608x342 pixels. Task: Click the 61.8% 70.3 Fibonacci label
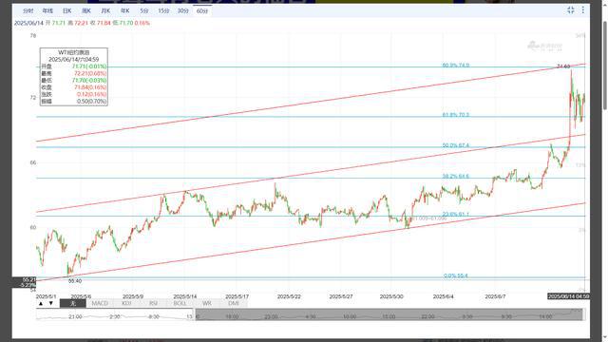tap(456, 115)
